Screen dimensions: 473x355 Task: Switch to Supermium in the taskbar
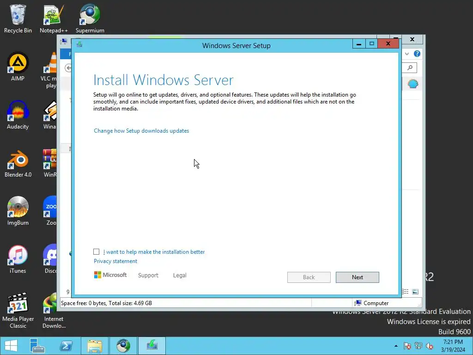pyautogui.click(x=123, y=346)
